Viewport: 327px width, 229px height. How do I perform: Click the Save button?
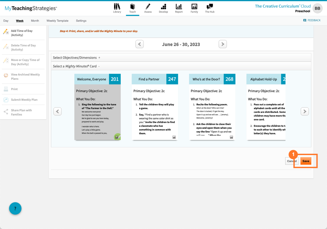click(305, 161)
